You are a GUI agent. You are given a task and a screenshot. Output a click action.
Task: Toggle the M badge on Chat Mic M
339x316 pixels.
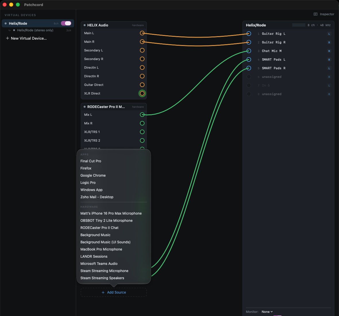tap(329, 51)
